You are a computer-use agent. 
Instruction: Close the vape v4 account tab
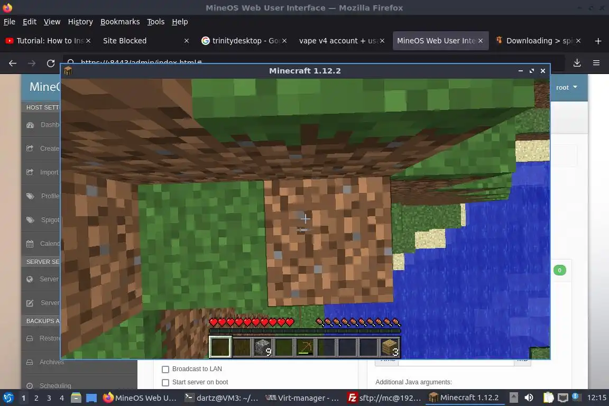[x=382, y=41]
